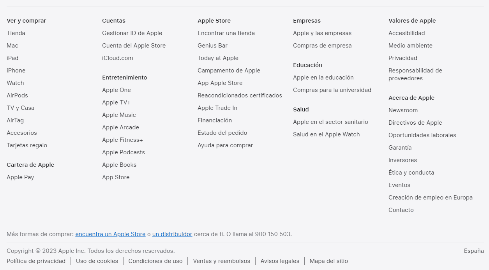Image resolution: width=489 pixels, height=270 pixels.
Task: Visit the Mac store link
Action: (12, 46)
